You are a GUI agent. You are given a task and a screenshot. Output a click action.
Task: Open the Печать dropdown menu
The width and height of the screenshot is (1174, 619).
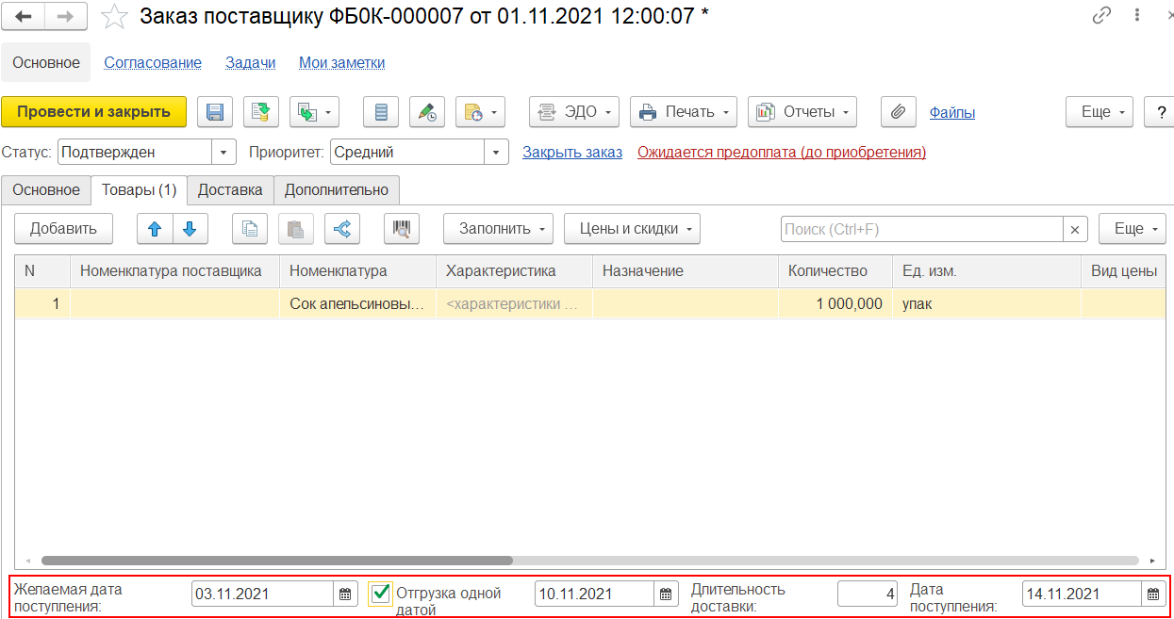coord(684,111)
